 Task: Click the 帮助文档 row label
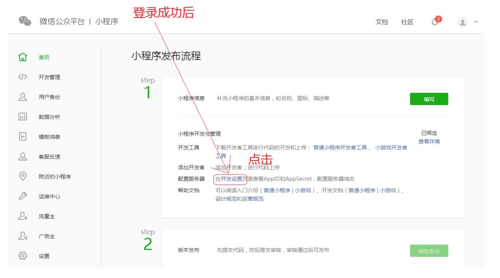click(x=188, y=190)
